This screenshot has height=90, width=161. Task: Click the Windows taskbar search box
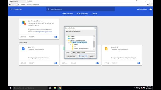coord(30,88)
